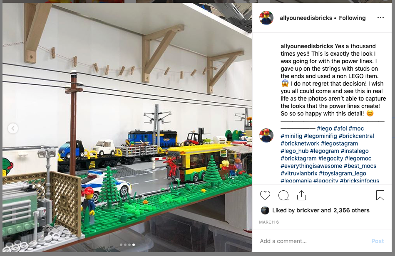The height and width of the screenshot is (256, 395).
Task: Open allyouneedisbricks profile picture in header
Action: (266, 18)
